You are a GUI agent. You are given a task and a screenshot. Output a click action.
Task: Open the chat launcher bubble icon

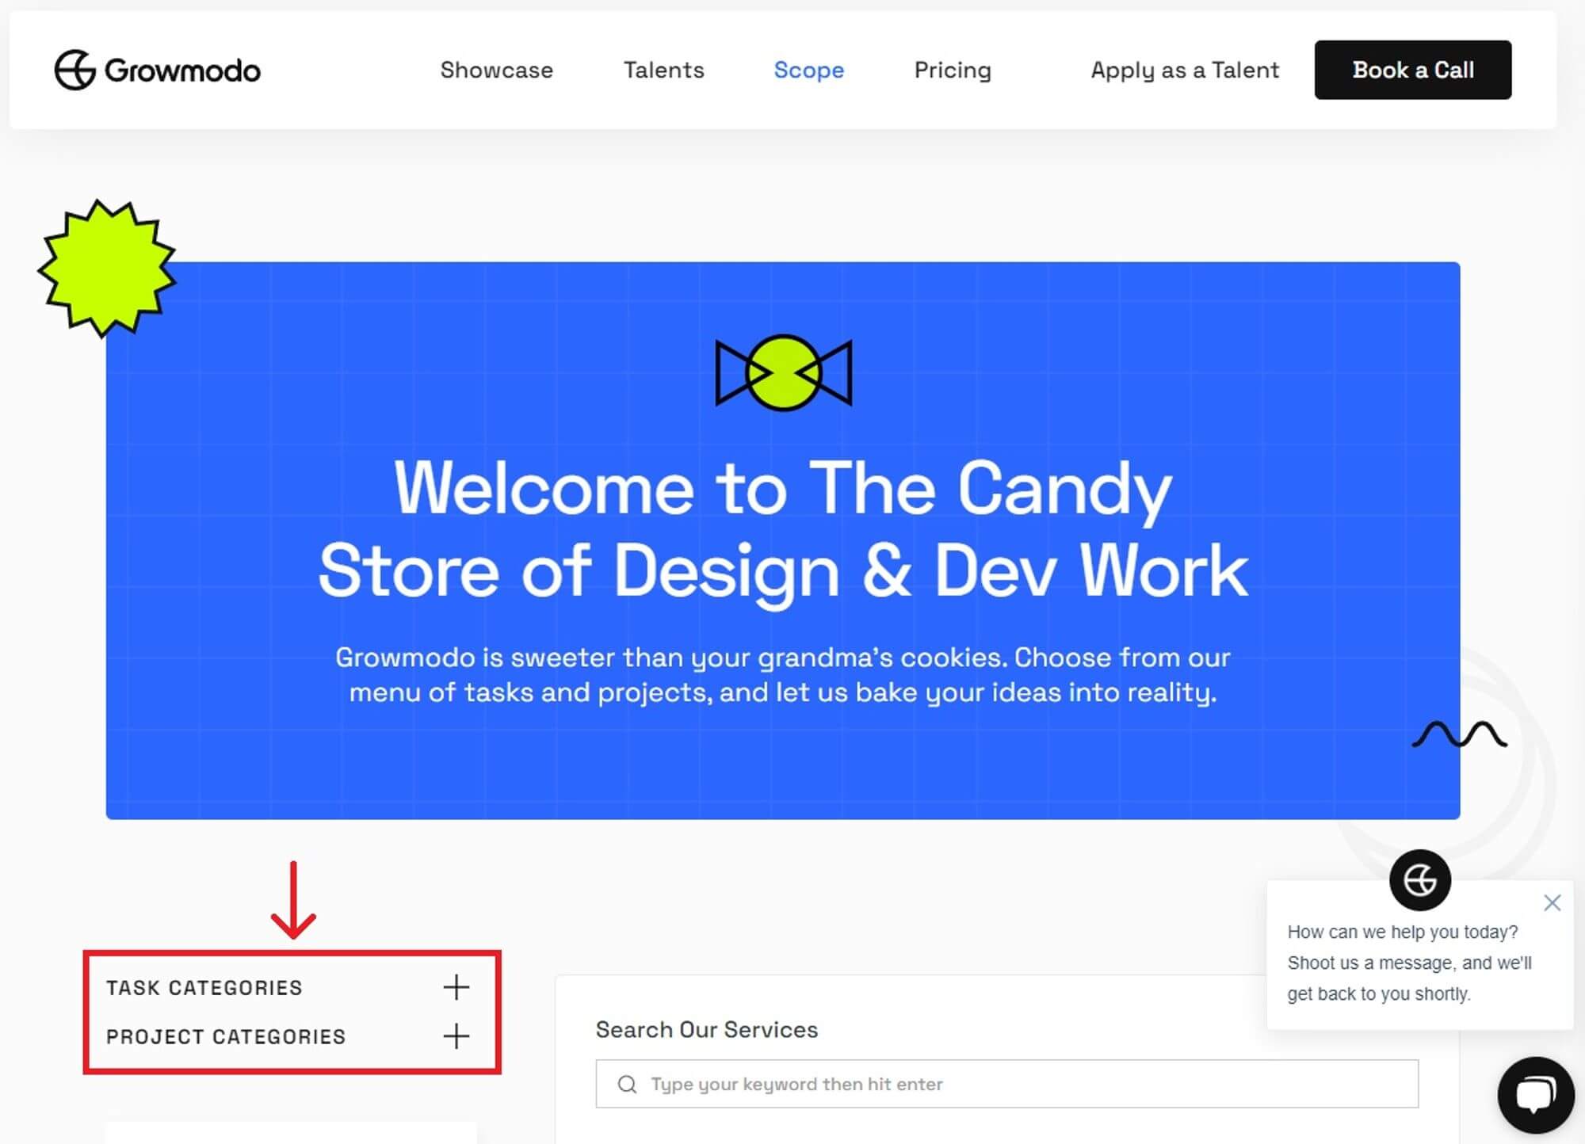click(x=1535, y=1095)
